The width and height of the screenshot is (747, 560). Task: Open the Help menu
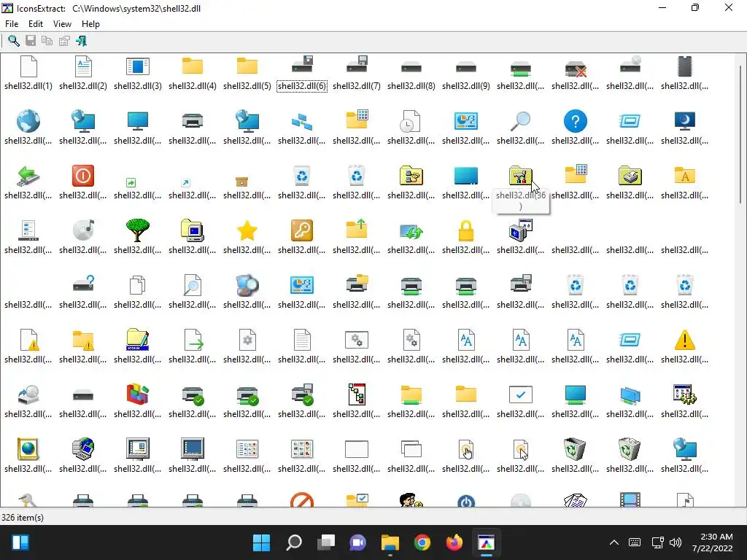[90, 24]
